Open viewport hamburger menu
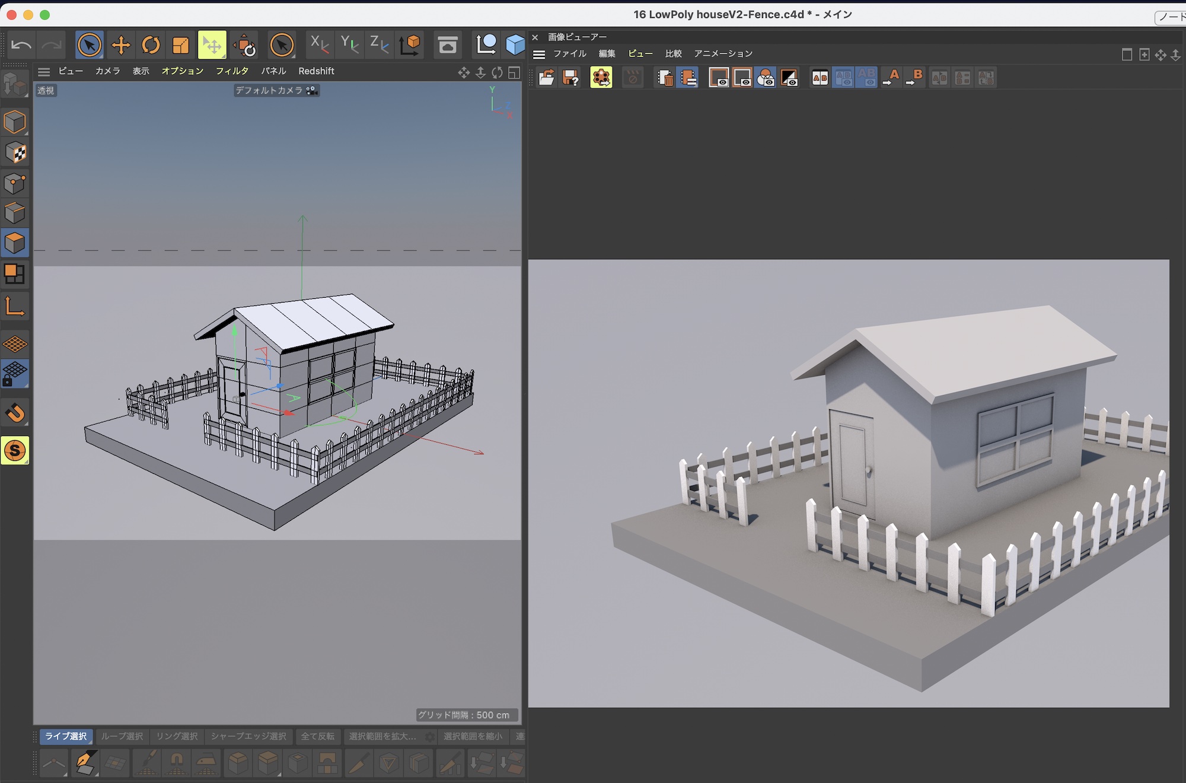Image resolution: width=1186 pixels, height=783 pixels. click(x=44, y=72)
